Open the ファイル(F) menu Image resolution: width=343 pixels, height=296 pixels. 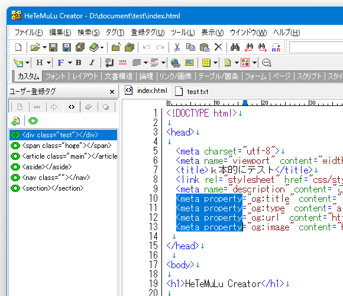[28, 33]
